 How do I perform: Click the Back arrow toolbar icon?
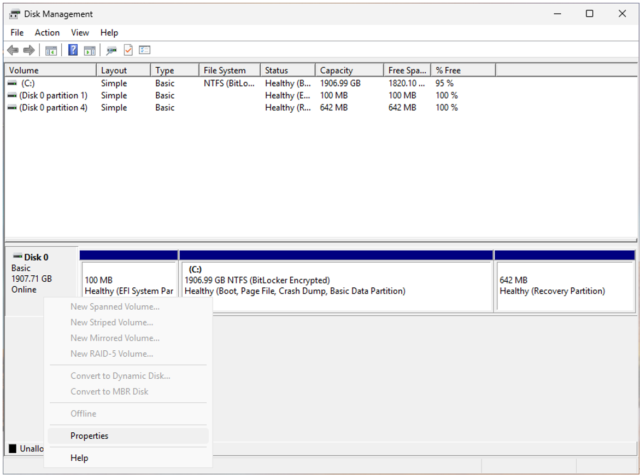(13, 50)
